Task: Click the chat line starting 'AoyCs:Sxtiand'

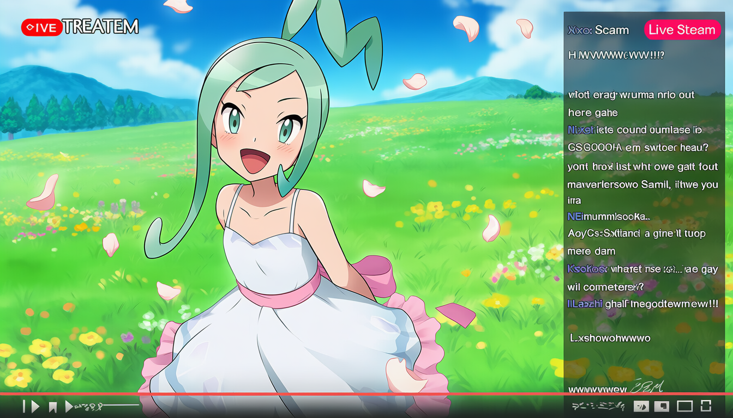Action: [x=636, y=233]
